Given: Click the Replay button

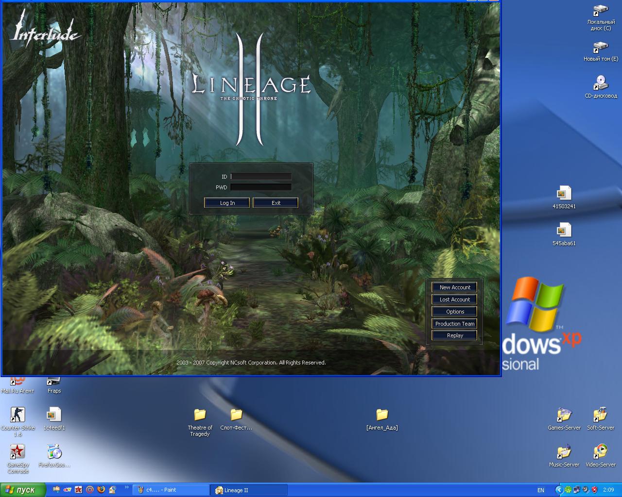Looking at the screenshot, I should click(454, 335).
